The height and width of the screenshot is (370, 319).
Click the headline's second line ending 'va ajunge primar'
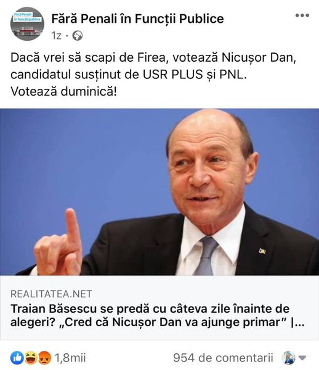coord(158,323)
